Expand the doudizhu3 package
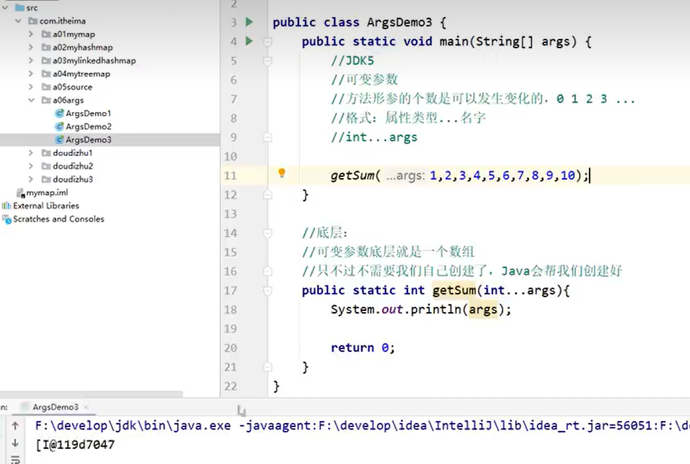Screen dimensions: 690x464 pyautogui.click(x=31, y=179)
